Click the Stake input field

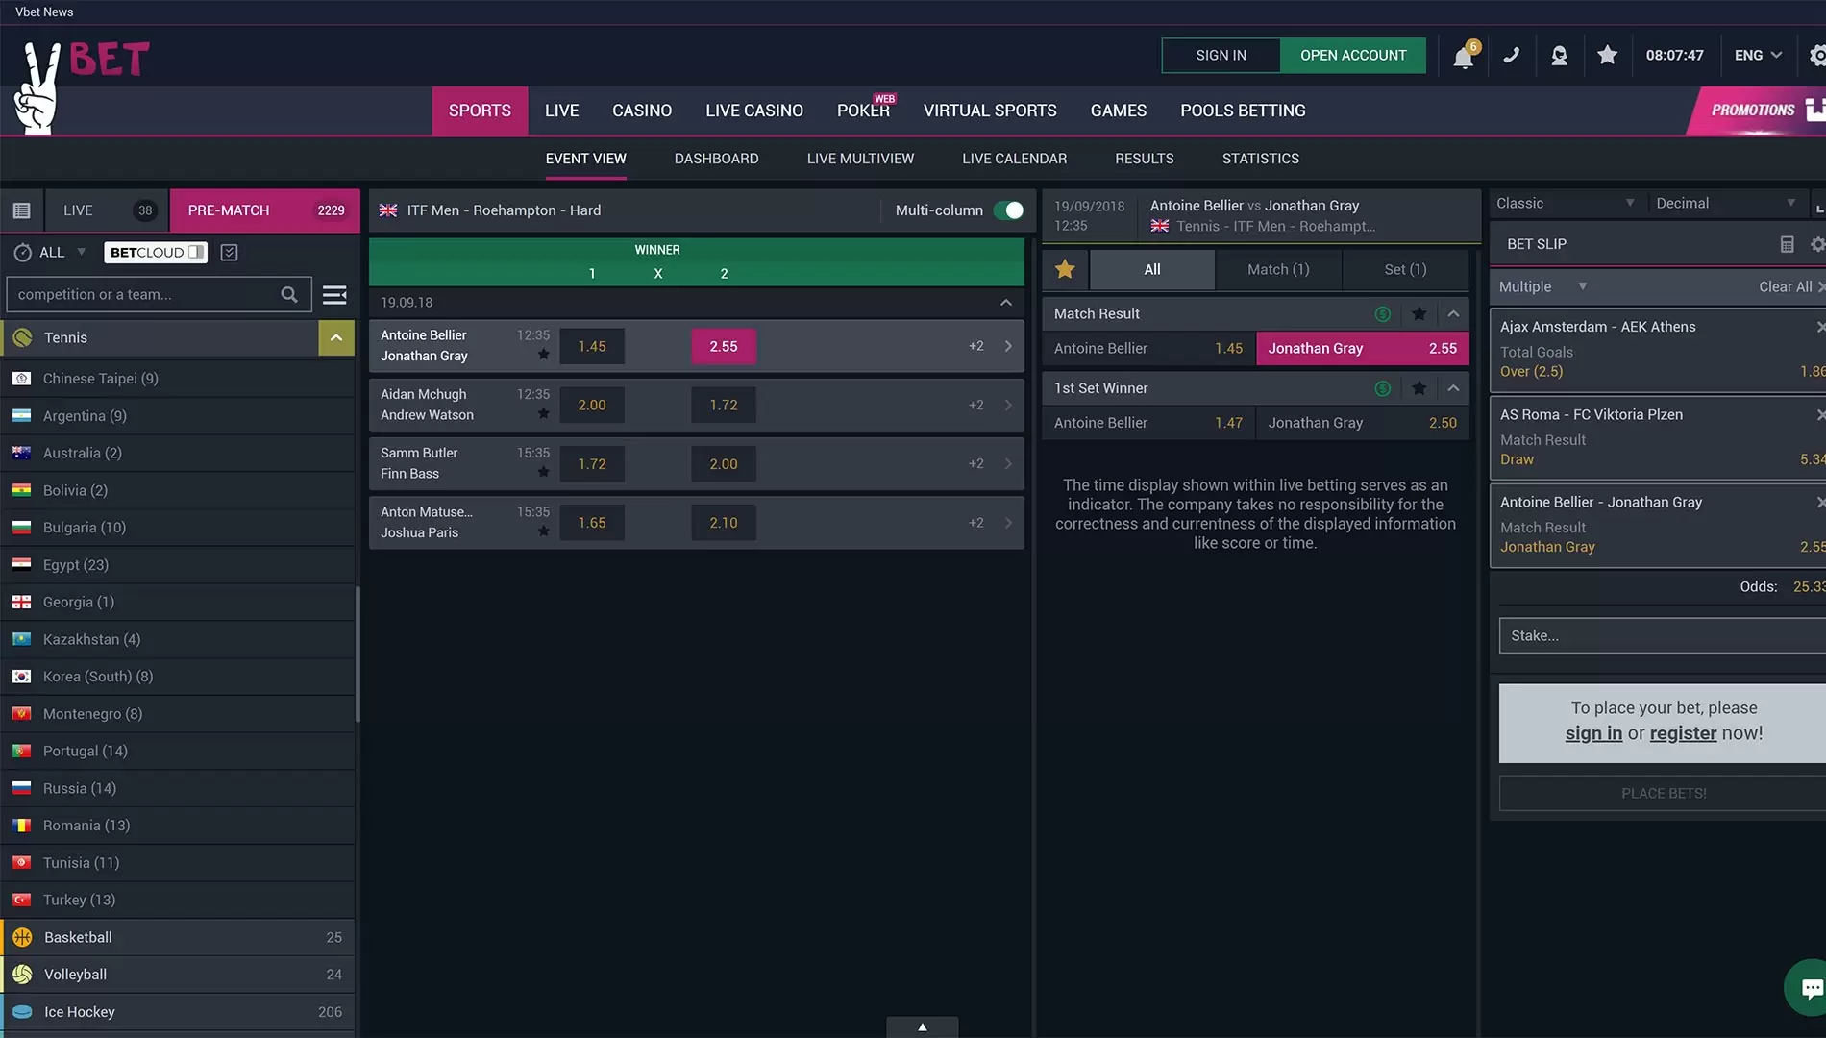1663,635
